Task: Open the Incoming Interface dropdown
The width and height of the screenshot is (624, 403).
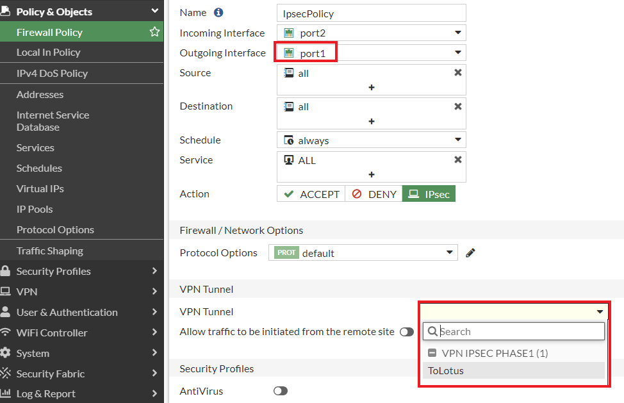Action: [x=457, y=33]
